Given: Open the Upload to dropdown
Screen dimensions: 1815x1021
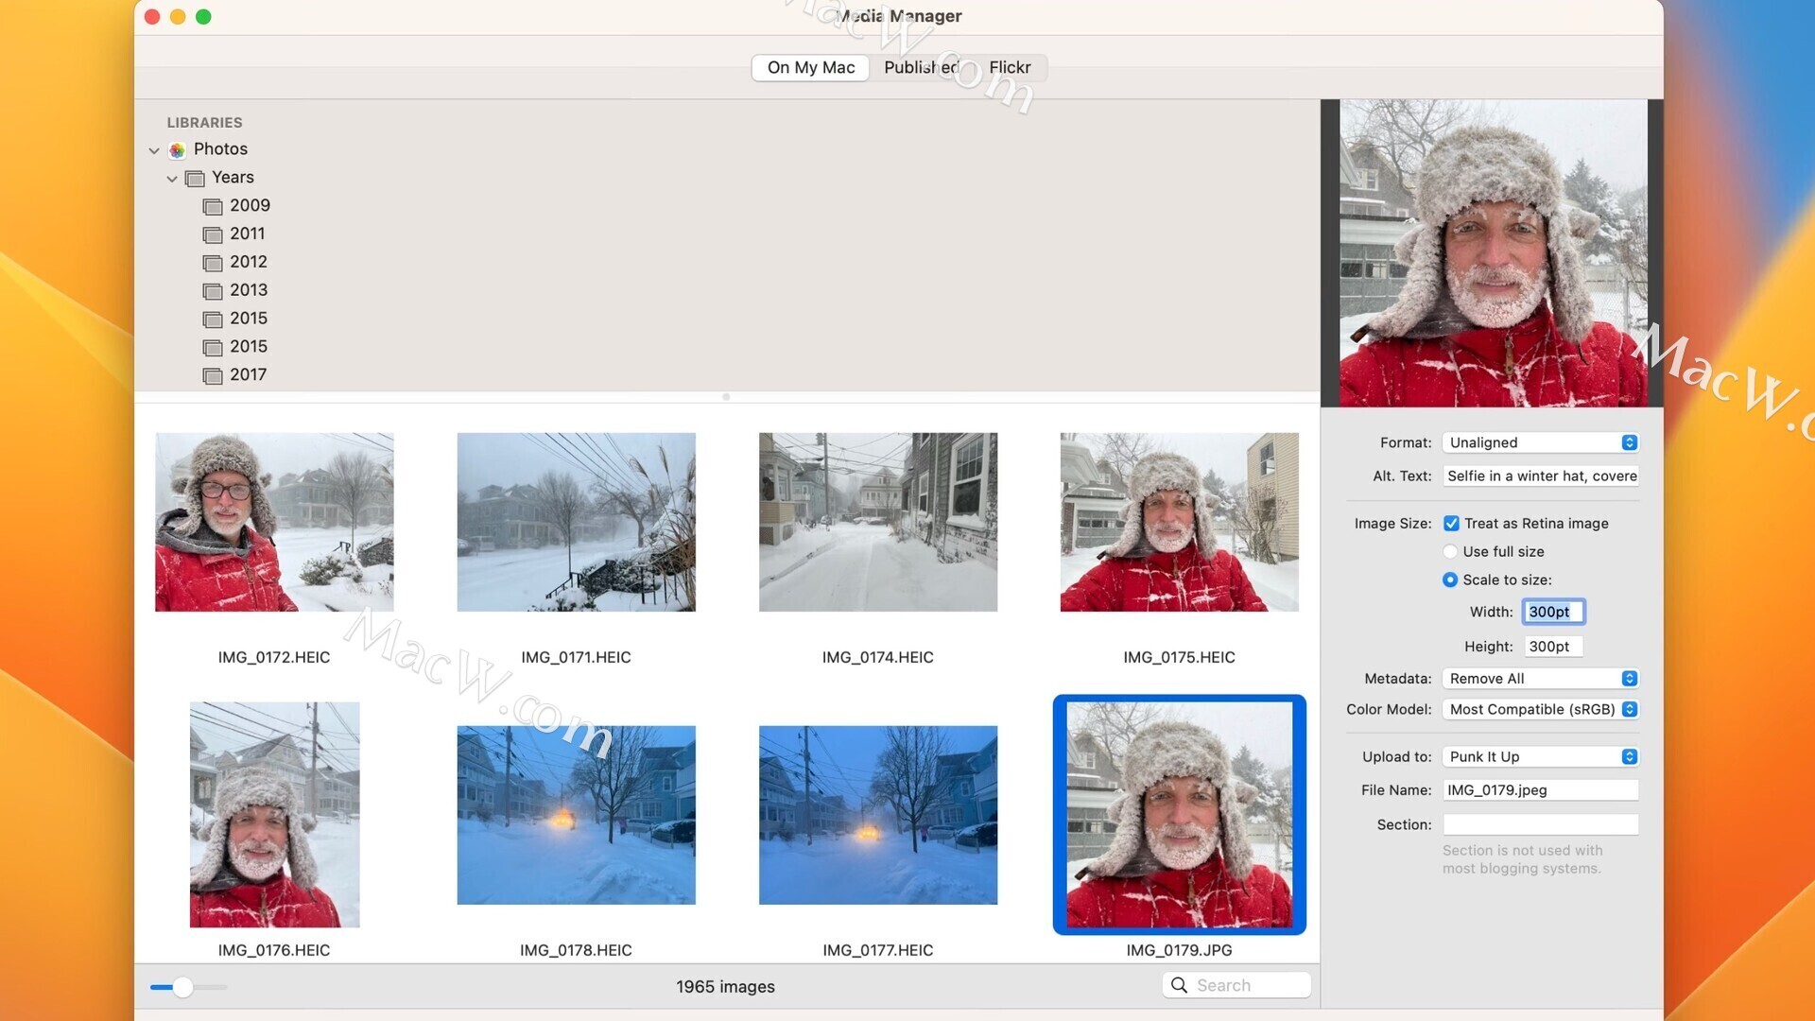Looking at the screenshot, I should click(x=1631, y=755).
